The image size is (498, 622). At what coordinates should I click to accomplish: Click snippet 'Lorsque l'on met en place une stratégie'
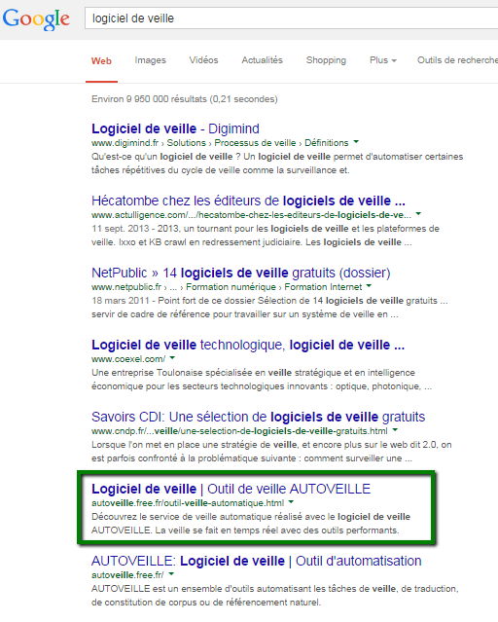271,452
